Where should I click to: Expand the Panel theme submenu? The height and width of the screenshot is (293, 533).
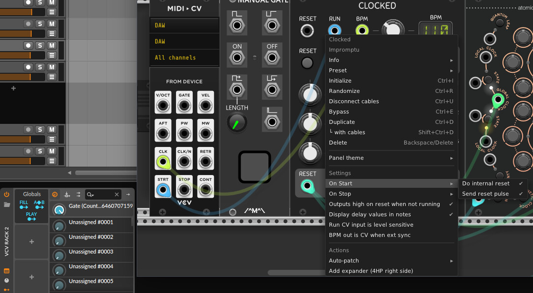(x=391, y=158)
